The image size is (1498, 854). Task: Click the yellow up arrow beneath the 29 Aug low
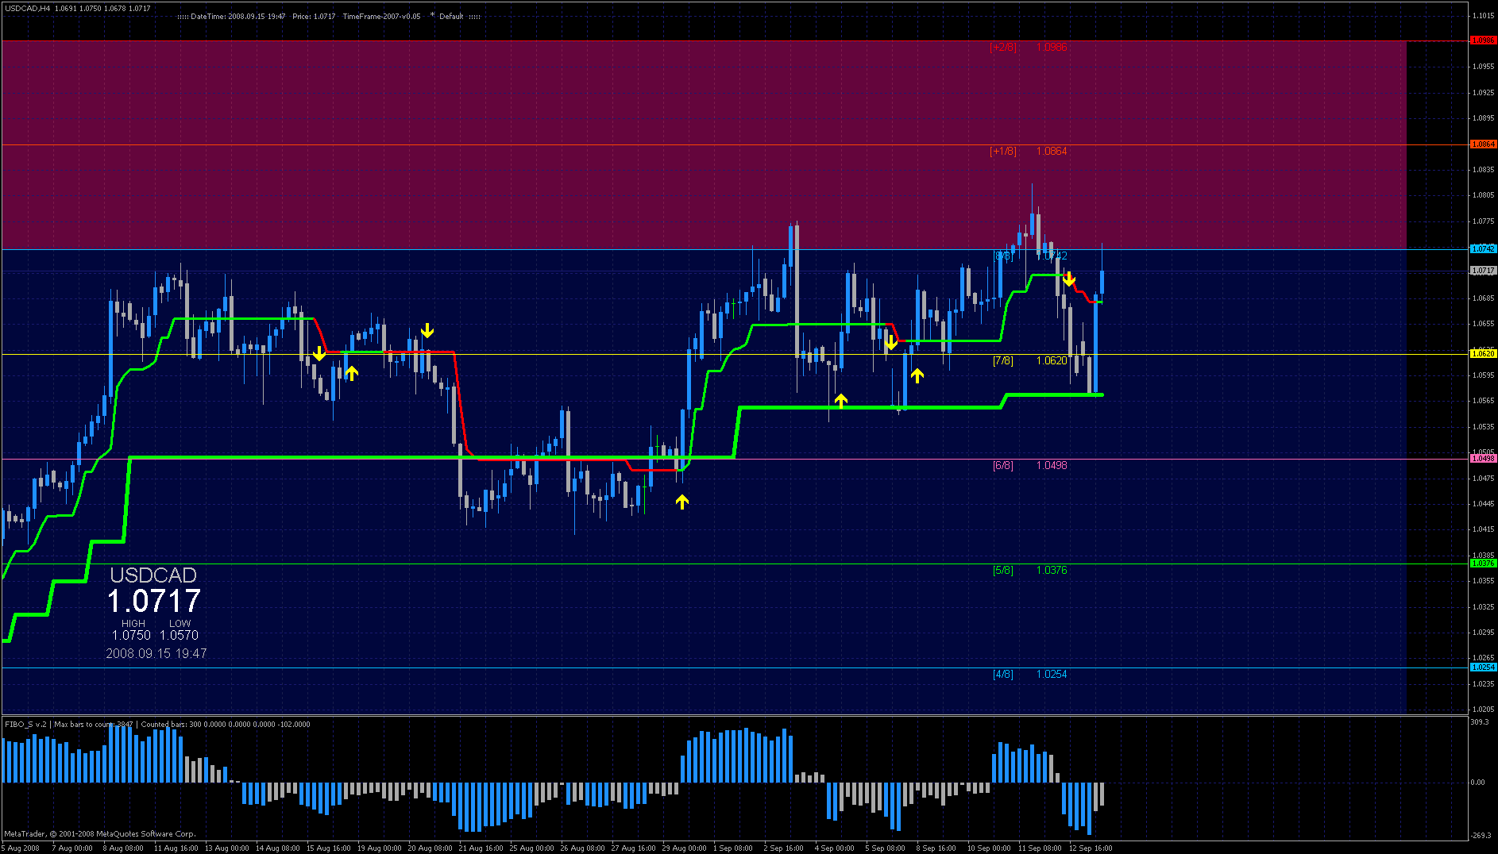click(x=681, y=501)
